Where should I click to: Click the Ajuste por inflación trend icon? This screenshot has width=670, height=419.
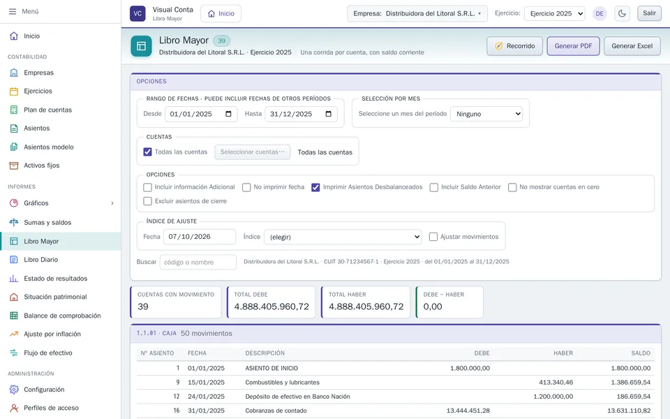click(14, 334)
